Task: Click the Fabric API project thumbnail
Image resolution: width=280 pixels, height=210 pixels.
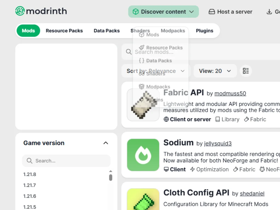Action: pyautogui.click(x=143, y=105)
